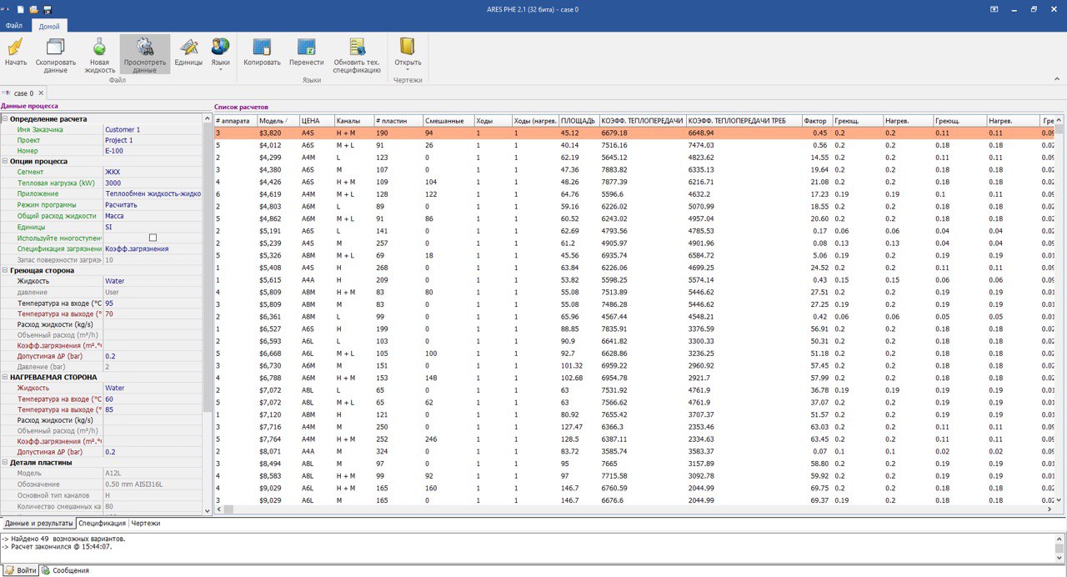1067x577 pixels.
Task: Collapse the Опции процесса section
Action: click(5, 161)
